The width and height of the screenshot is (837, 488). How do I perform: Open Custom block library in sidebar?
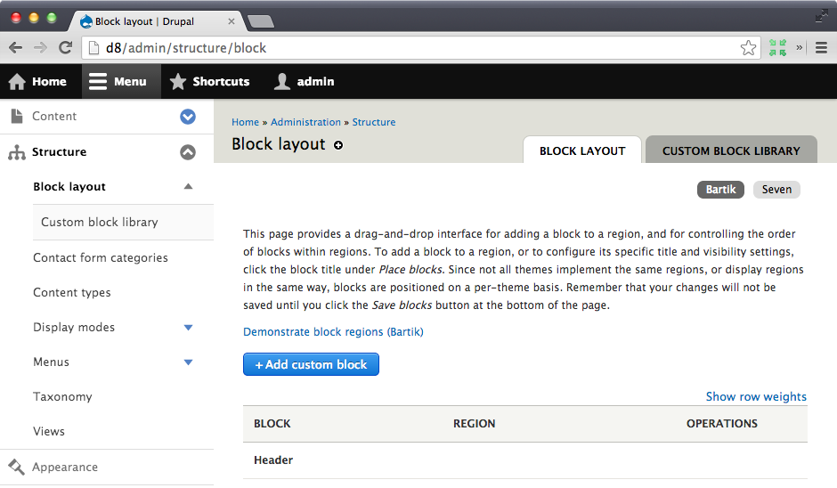click(x=100, y=222)
